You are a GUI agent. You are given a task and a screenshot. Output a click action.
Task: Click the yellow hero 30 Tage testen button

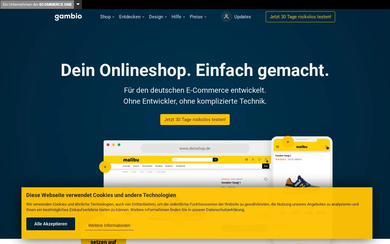195,120
